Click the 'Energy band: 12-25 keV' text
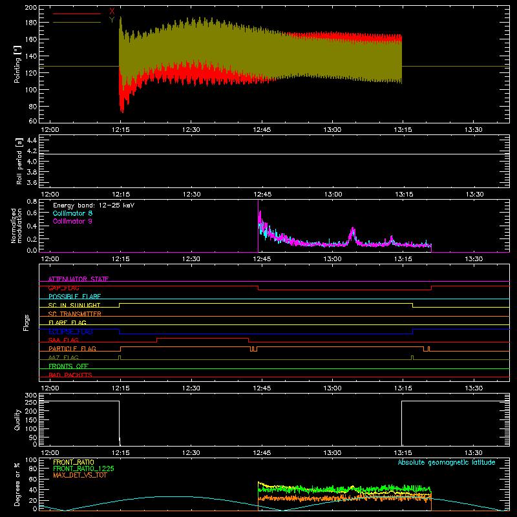The height and width of the screenshot is (517, 517). pos(94,206)
